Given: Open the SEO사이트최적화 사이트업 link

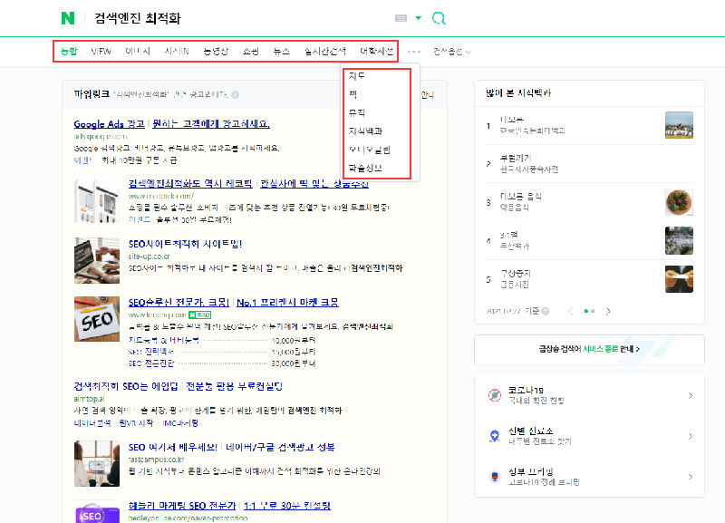Looking at the screenshot, I should point(185,244).
